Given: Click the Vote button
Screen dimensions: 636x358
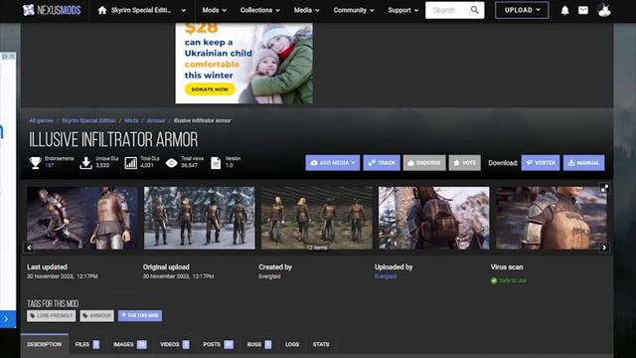Looking at the screenshot, I should (x=464, y=163).
